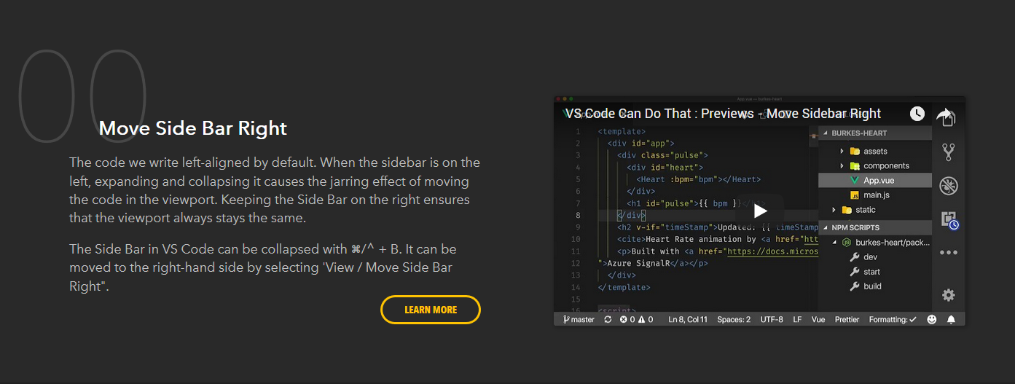Select App.vue in the explorer

pyautogui.click(x=875, y=180)
